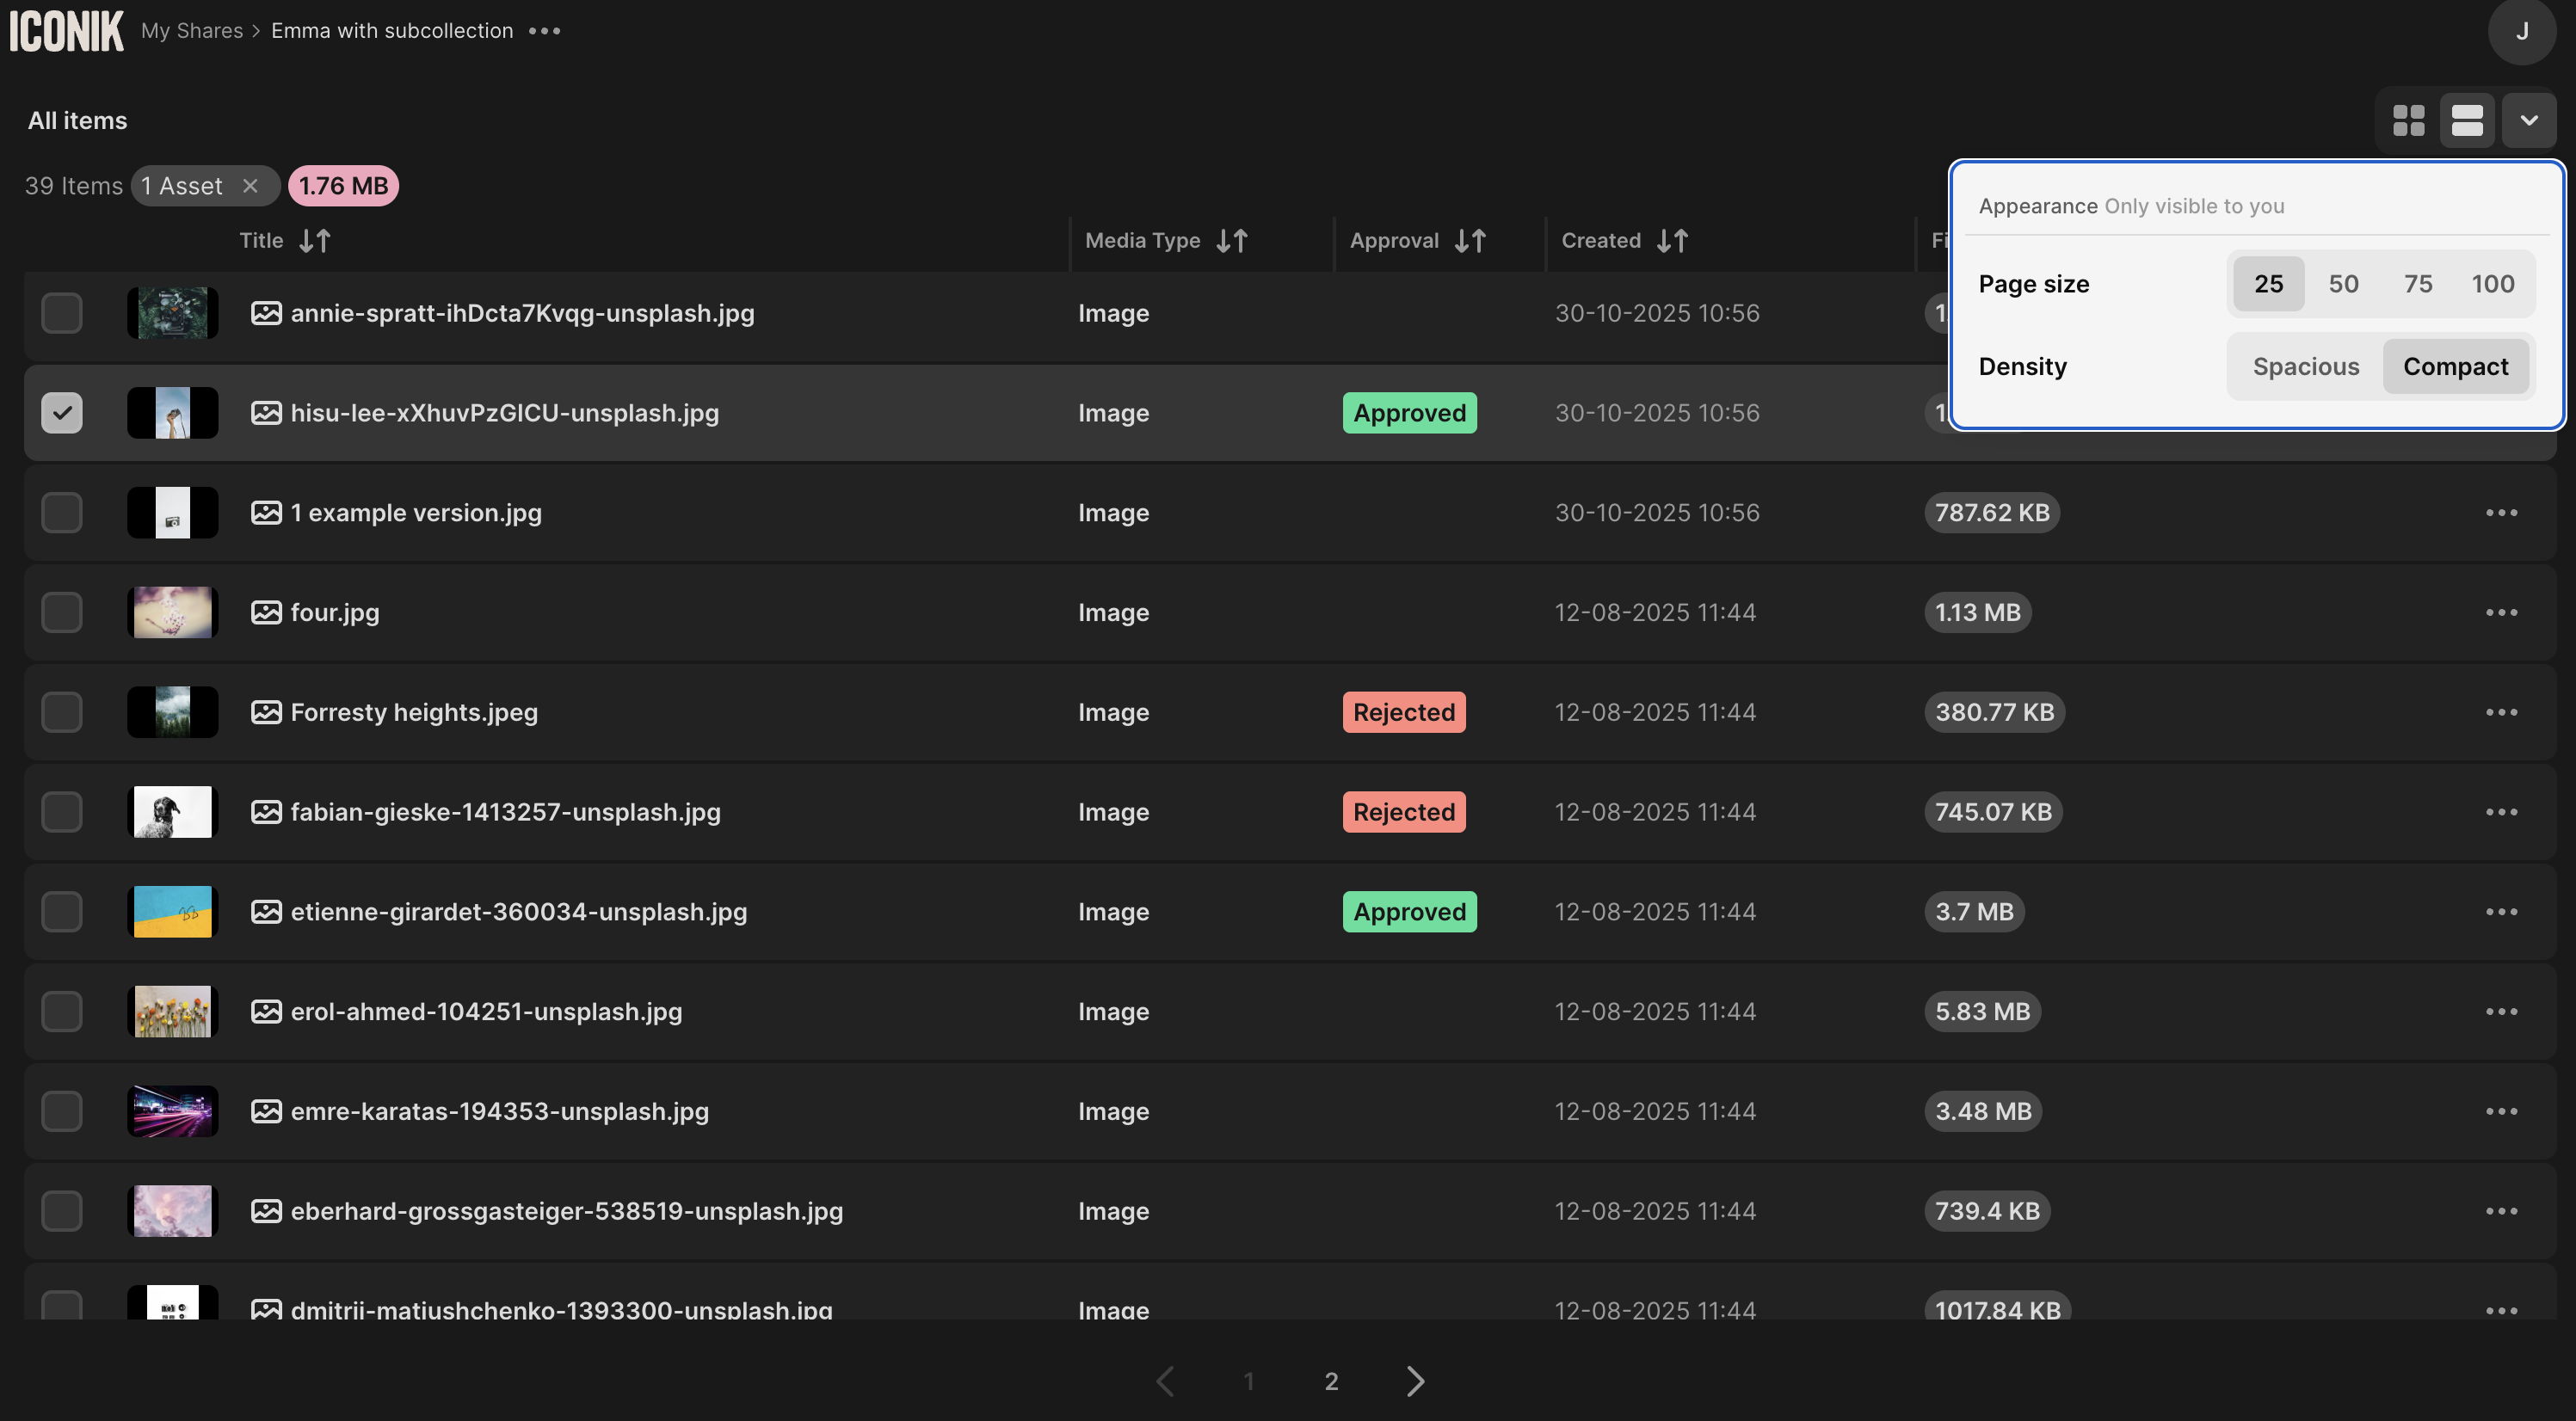Set page size to 50

click(2343, 284)
